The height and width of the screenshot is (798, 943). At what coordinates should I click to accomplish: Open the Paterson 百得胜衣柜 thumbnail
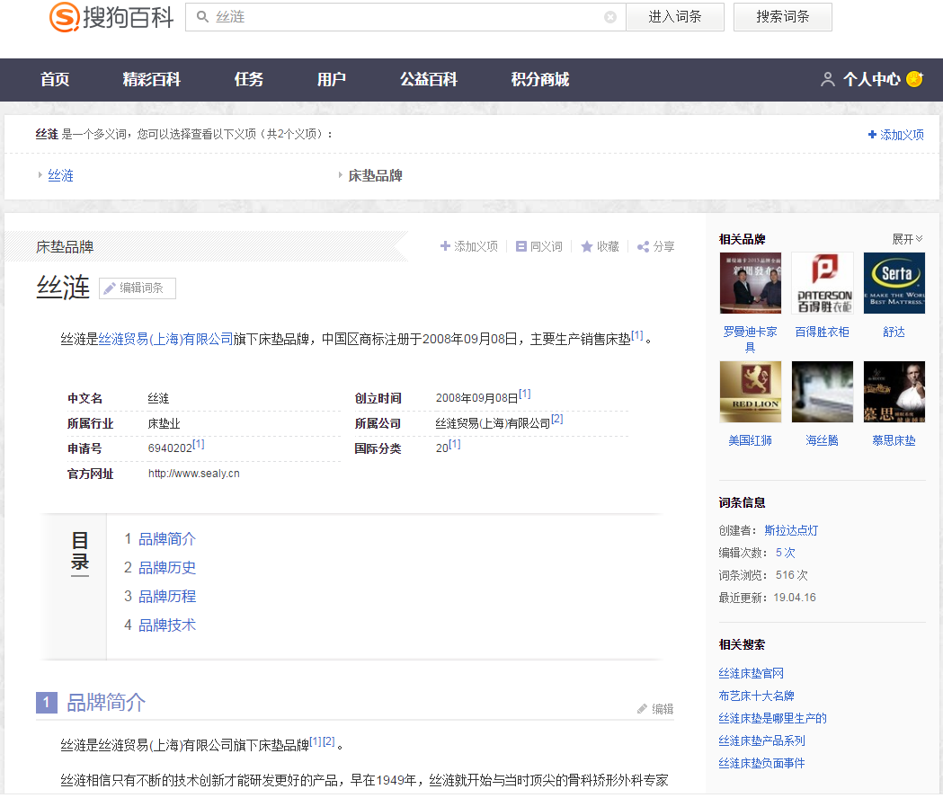click(x=823, y=283)
